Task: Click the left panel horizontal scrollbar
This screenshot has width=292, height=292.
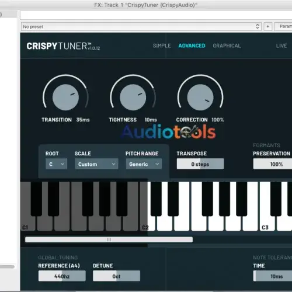Action: pyautogui.click(x=7, y=267)
